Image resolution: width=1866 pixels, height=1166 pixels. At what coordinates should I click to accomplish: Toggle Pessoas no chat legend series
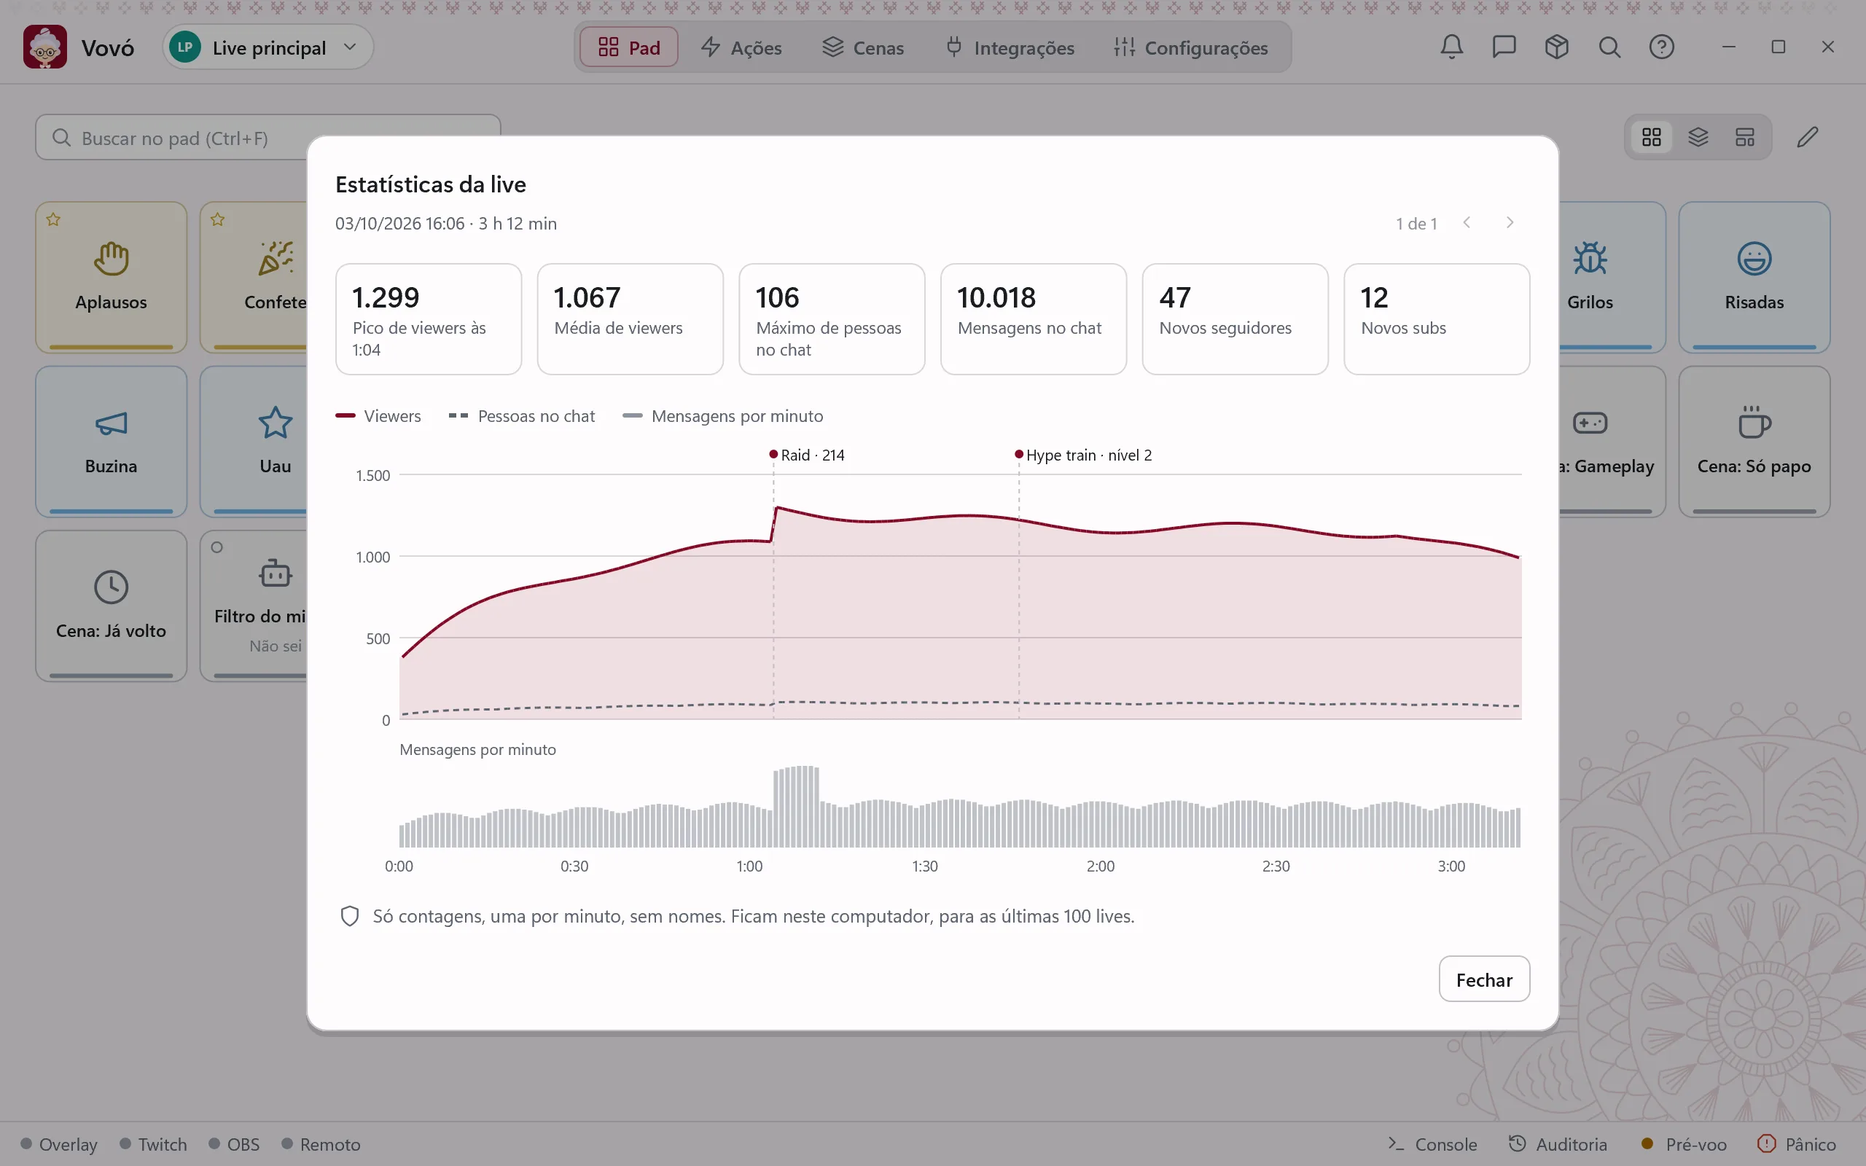click(522, 415)
